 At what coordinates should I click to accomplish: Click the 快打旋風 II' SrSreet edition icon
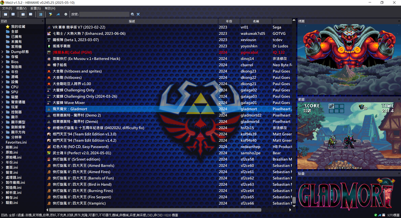pos(49,159)
